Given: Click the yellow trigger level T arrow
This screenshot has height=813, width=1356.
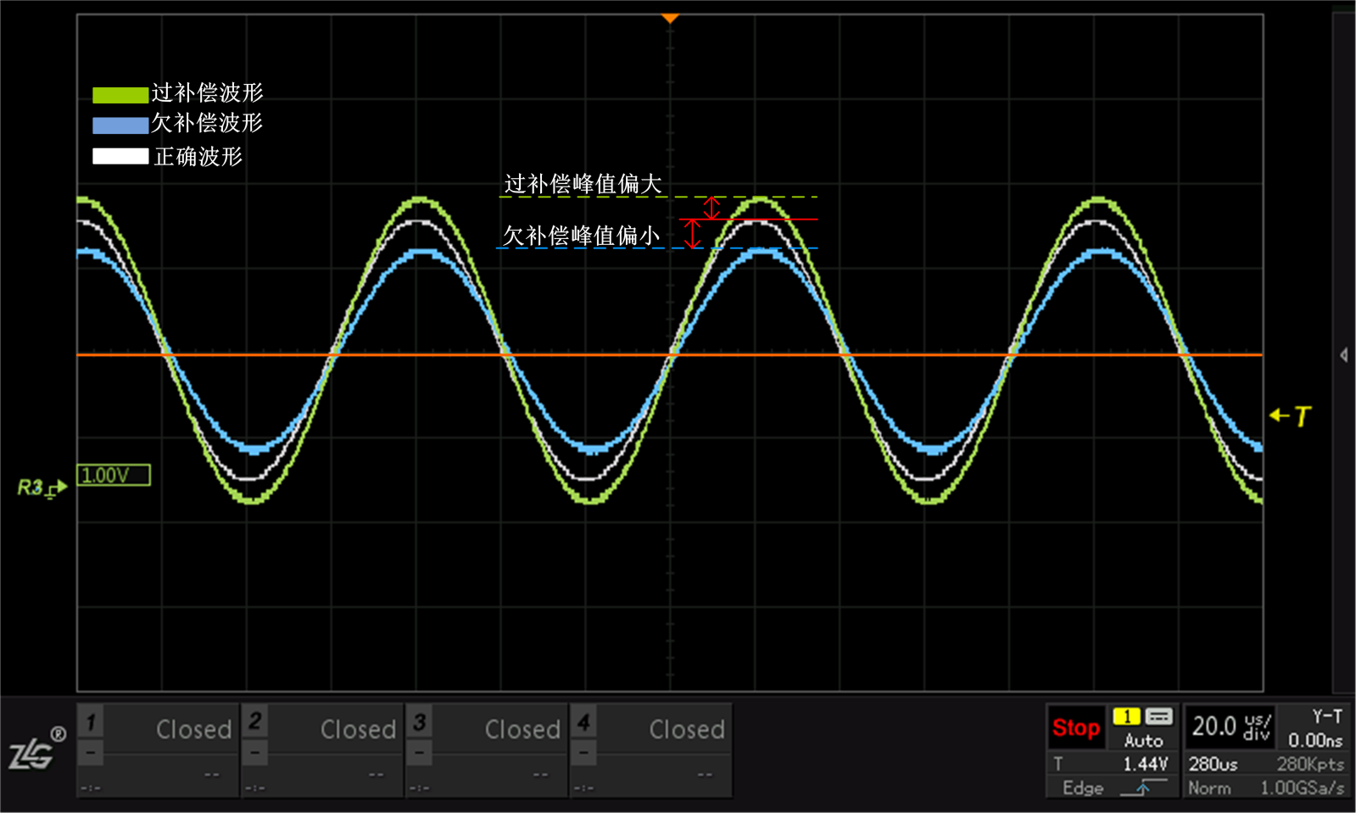Looking at the screenshot, I should 1290,415.
